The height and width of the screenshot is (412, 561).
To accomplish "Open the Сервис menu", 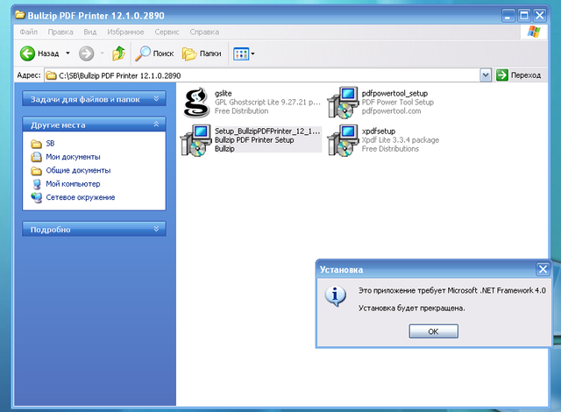I will pyautogui.click(x=167, y=32).
